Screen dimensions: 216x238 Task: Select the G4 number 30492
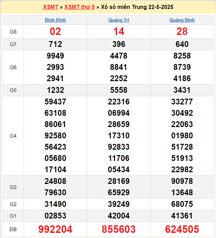point(182,113)
